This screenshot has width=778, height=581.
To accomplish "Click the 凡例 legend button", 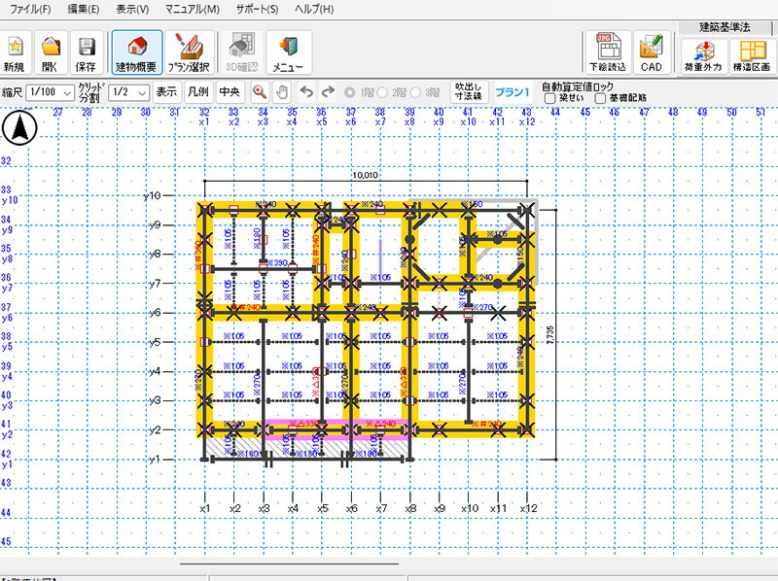I will (197, 92).
